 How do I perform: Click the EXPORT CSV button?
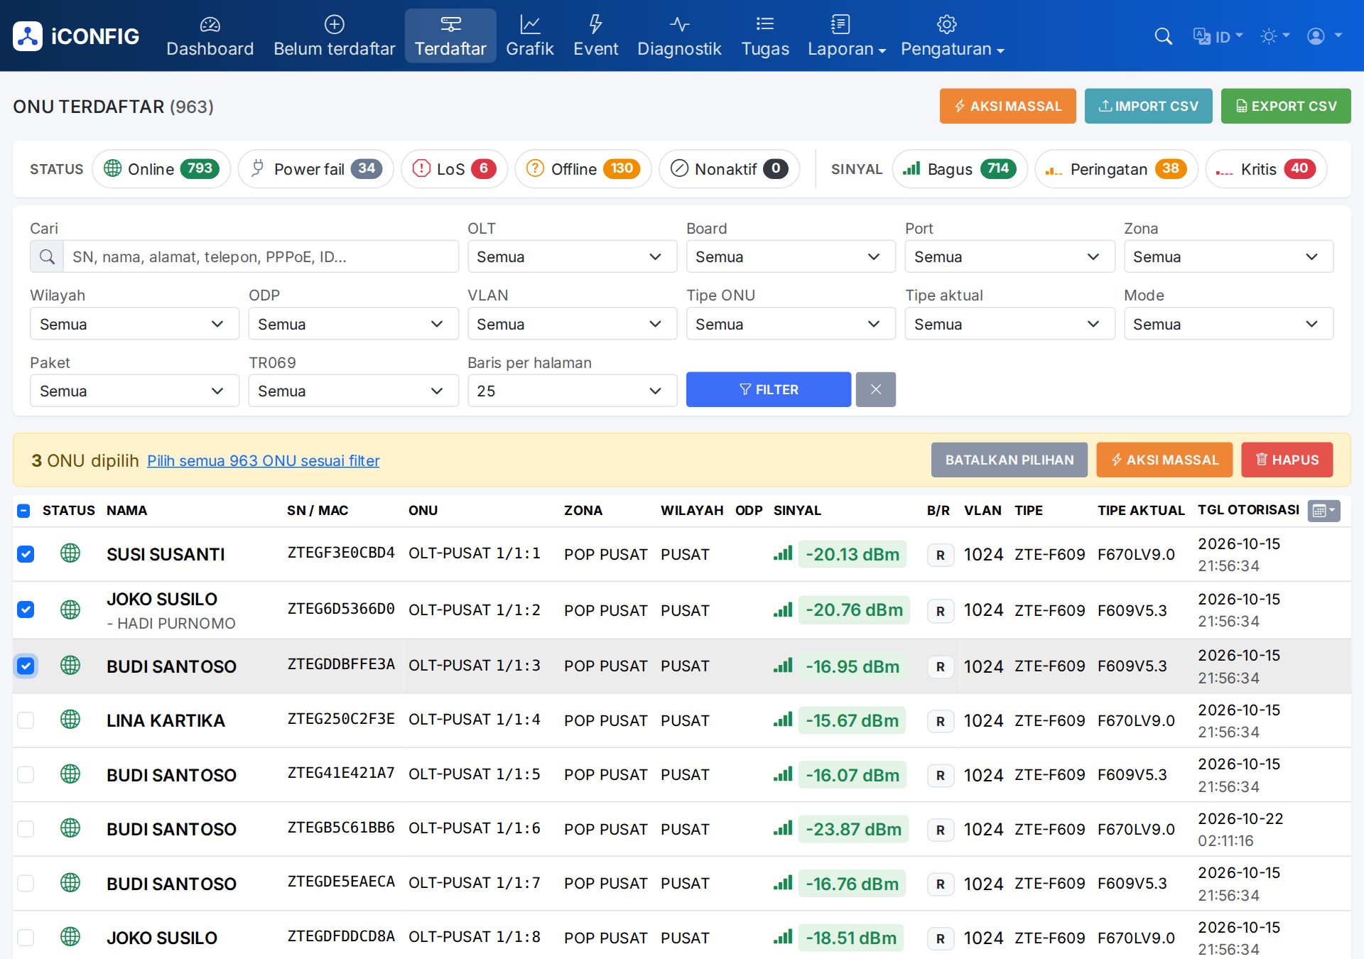1286,106
